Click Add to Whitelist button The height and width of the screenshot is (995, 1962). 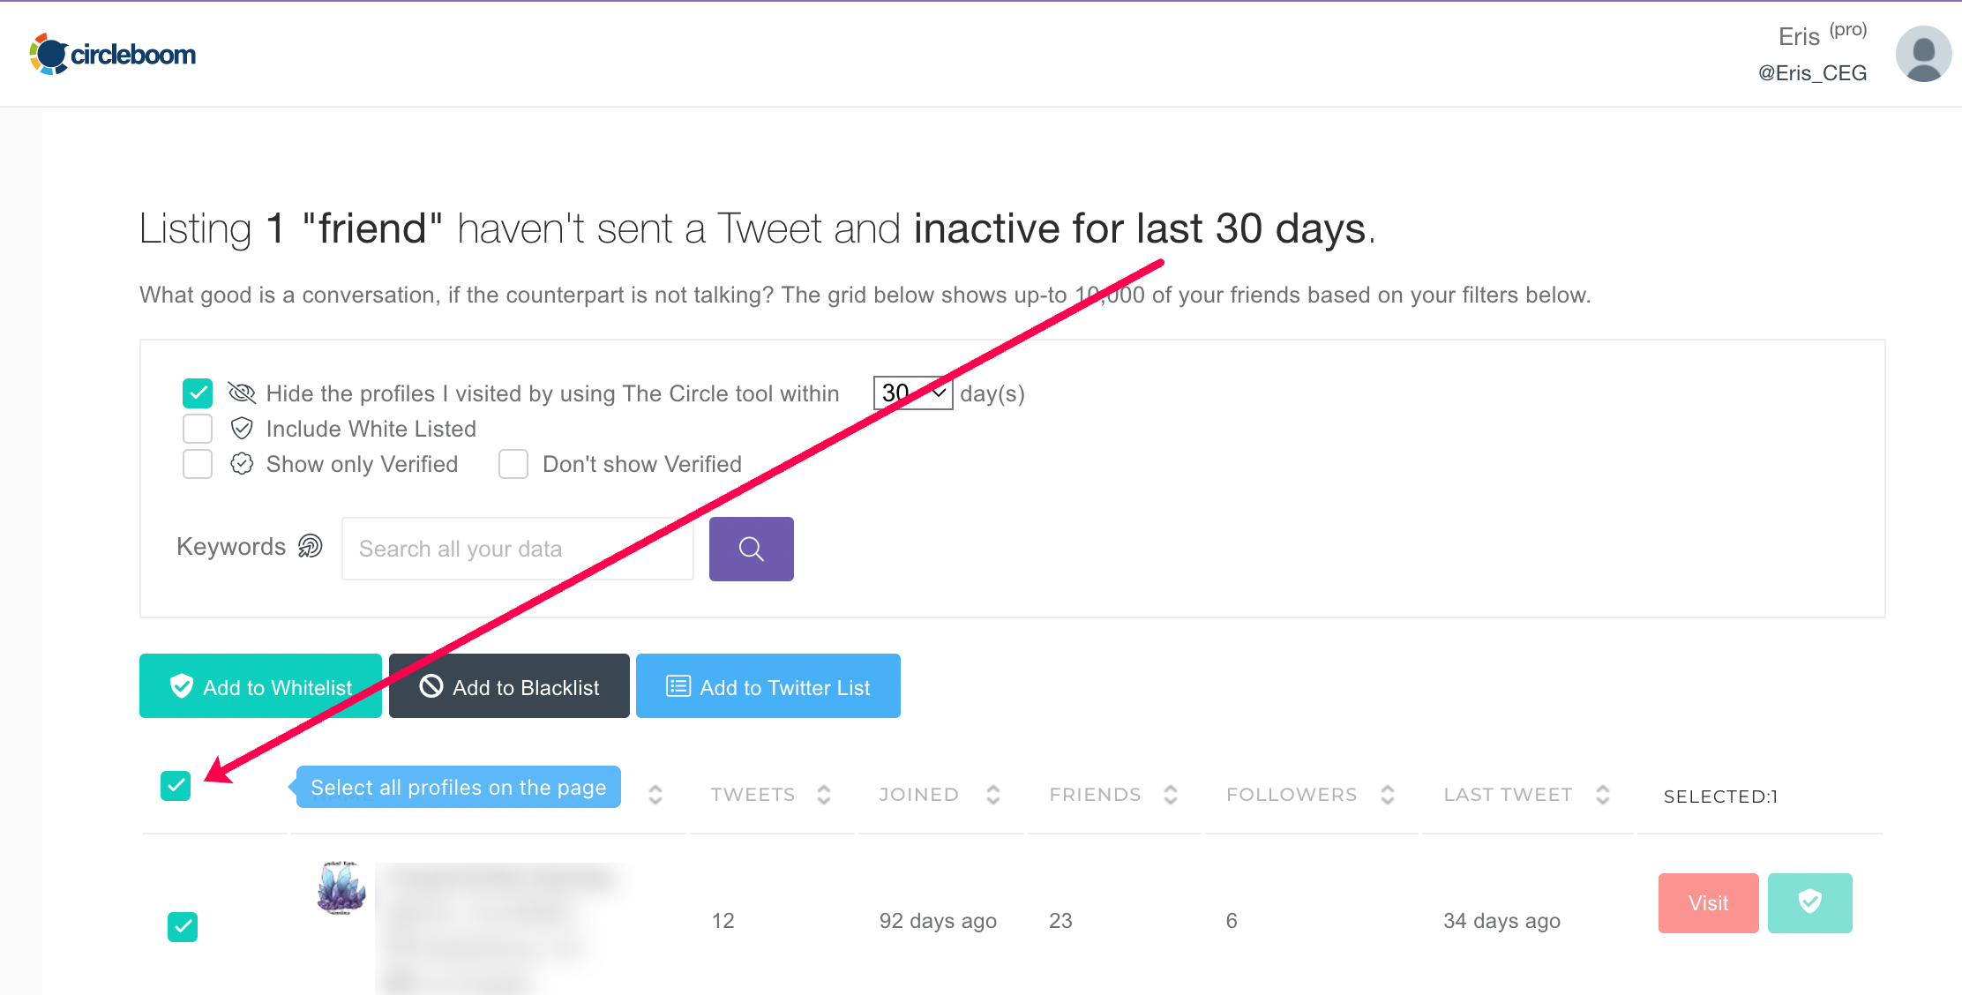tap(260, 686)
